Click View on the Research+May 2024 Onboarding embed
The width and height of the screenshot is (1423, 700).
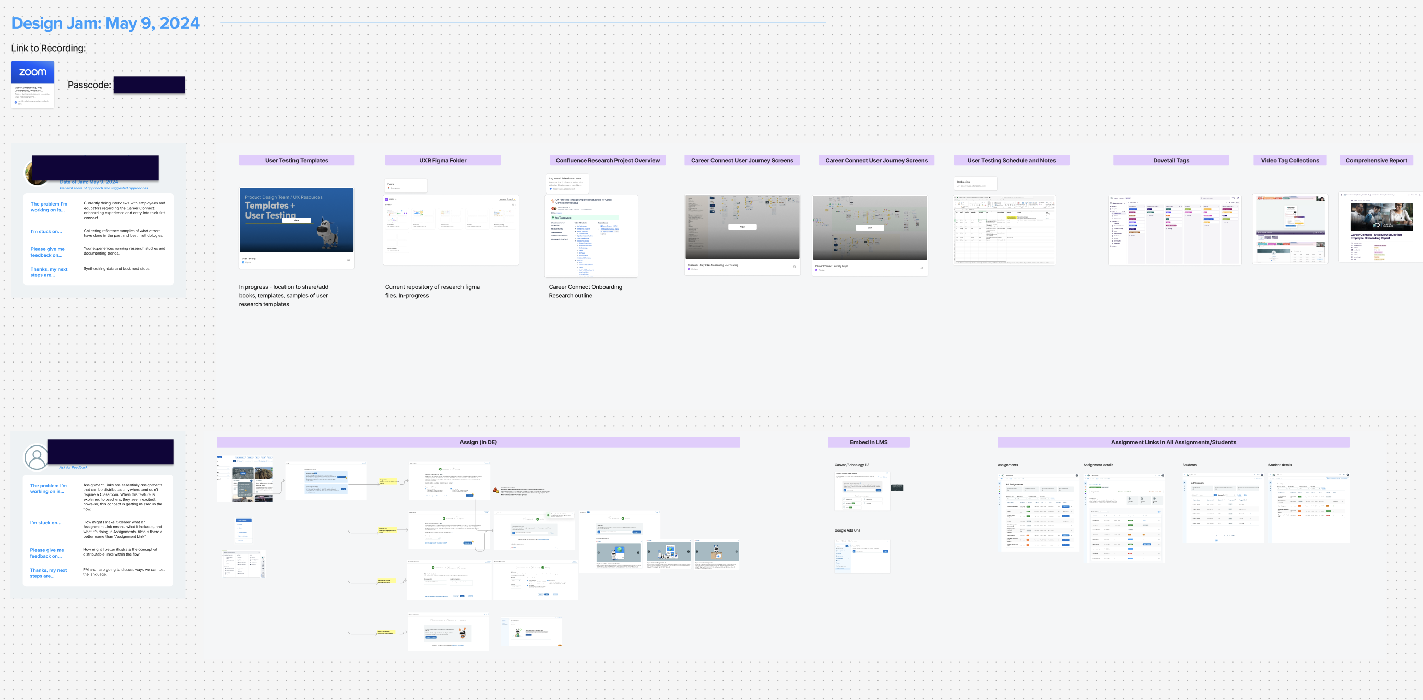(x=742, y=227)
